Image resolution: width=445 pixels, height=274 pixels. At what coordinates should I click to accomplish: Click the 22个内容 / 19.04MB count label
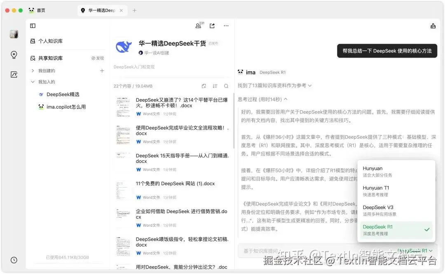133,86
